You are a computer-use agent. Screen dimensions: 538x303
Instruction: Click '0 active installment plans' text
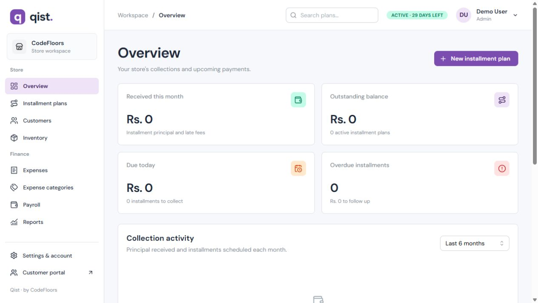tap(360, 132)
